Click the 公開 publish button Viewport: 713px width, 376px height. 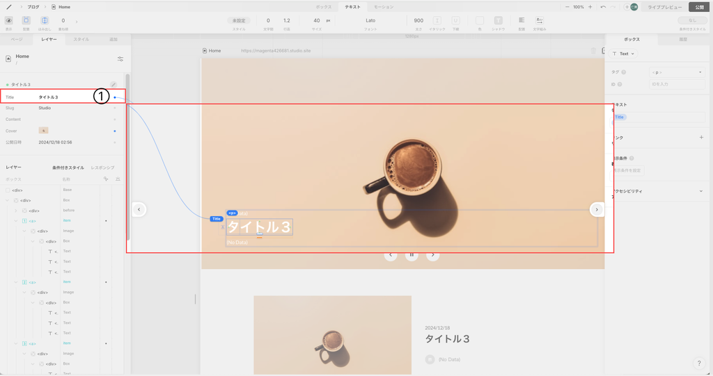click(x=699, y=7)
